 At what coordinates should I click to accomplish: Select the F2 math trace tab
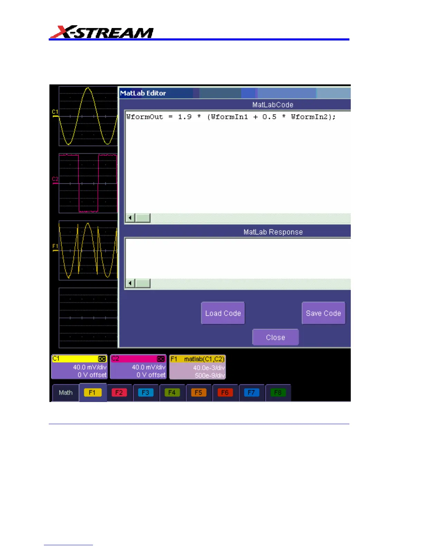tap(119, 393)
